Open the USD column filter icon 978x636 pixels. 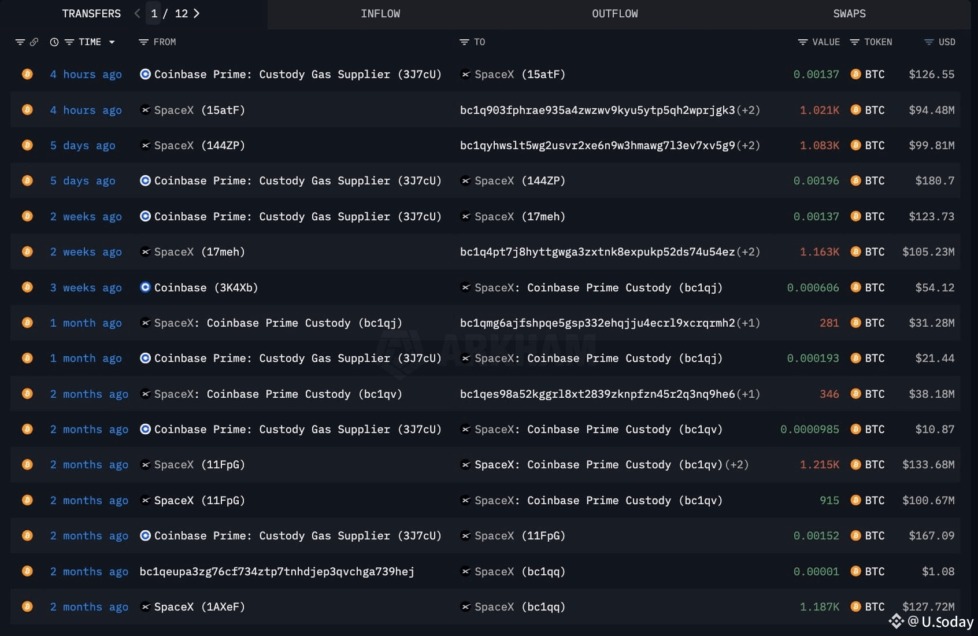click(x=929, y=42)
